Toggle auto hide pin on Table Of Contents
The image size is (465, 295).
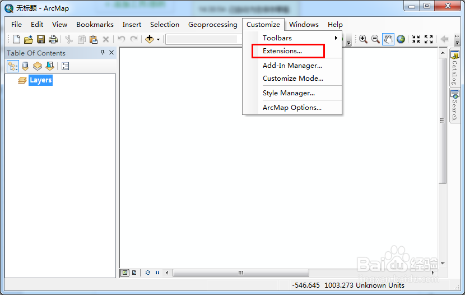click(x=103, y=53)
